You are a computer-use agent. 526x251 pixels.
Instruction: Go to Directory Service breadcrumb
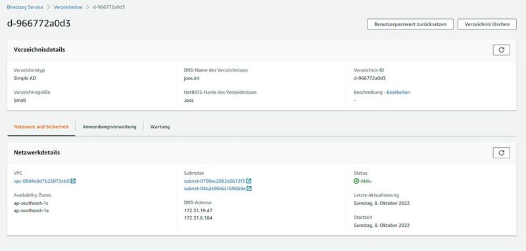pos(25,7)
